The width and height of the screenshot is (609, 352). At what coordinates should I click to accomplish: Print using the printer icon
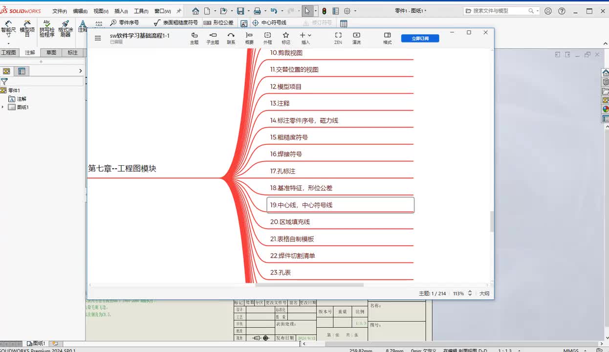tap(257, 11)
